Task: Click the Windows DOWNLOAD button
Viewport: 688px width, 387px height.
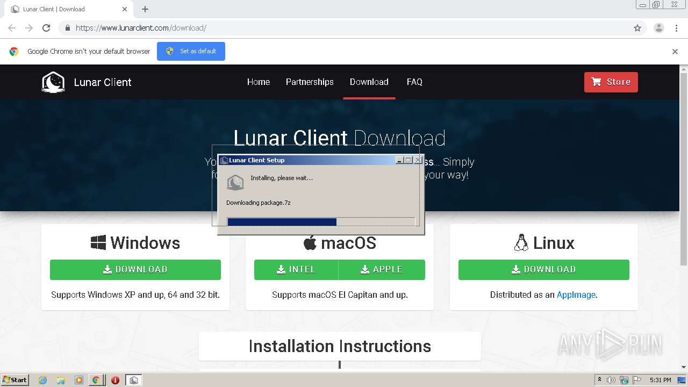Action: pyautogui.click(x=135, y=270)
